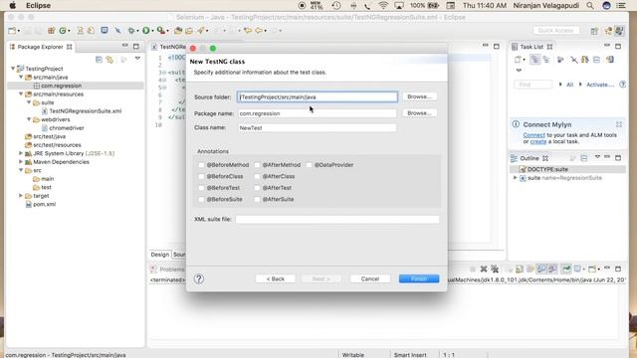Click the green Run button in toolbar

click(145, 31)
